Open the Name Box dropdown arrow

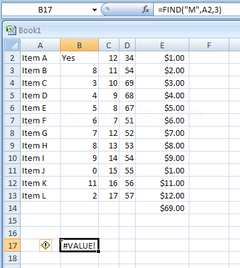94,10
